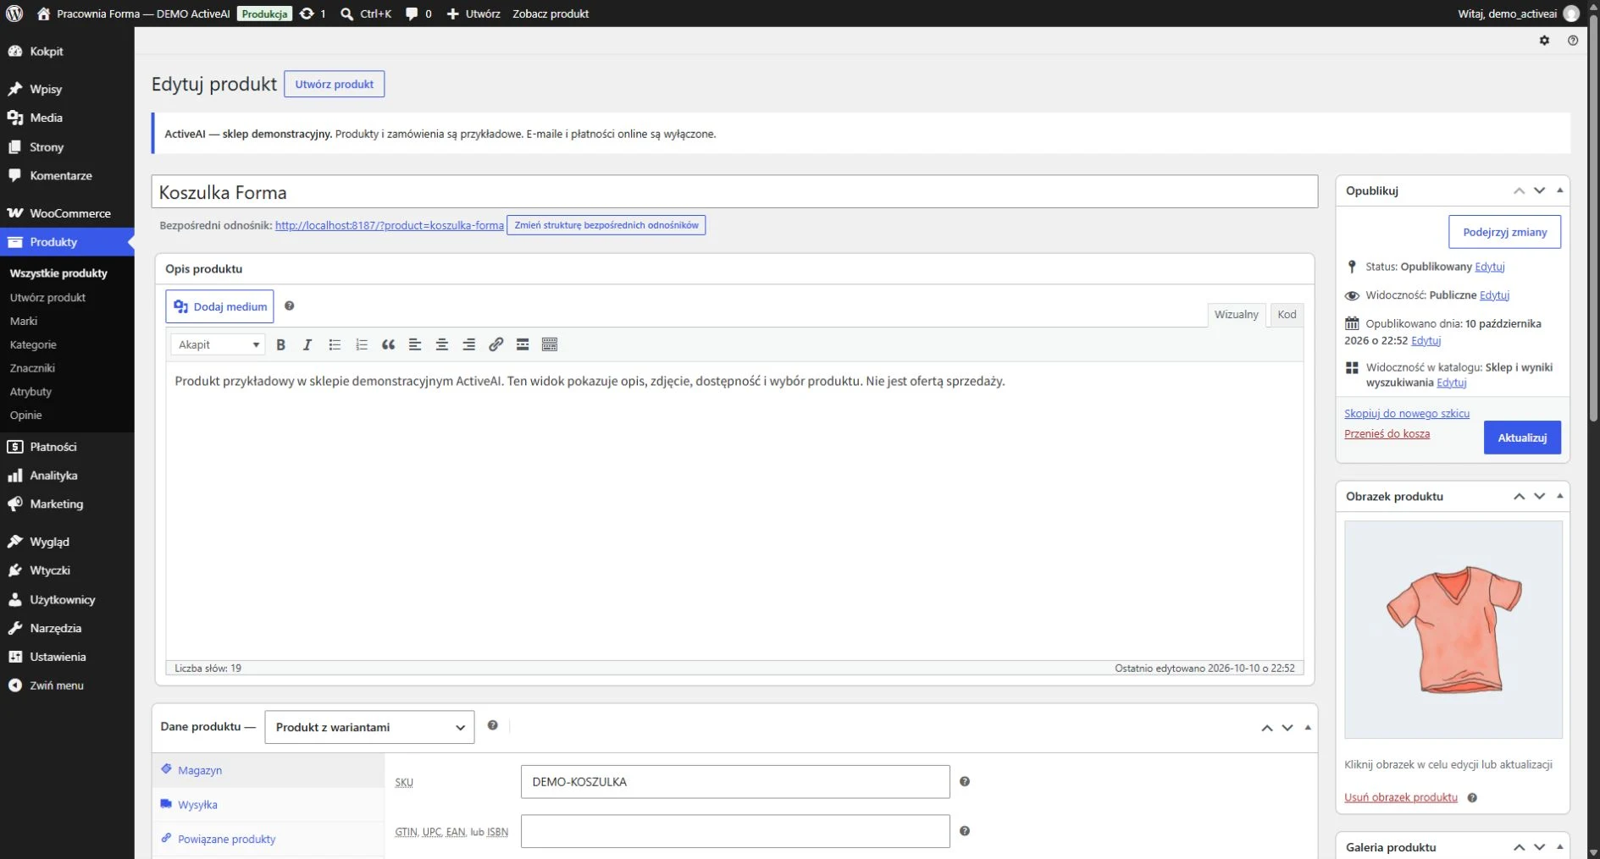Insert a Read More tag in the editor
The height and width of the screenshot is (859, 1600).
coord(523,344)
